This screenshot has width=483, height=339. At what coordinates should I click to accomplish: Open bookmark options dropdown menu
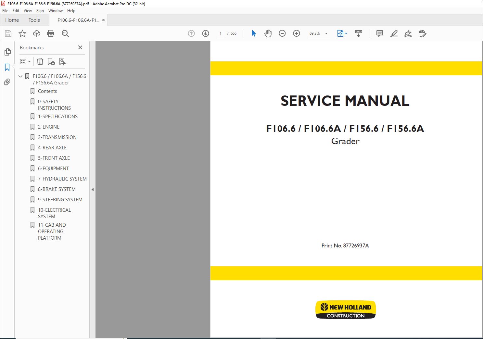(x=25, y=61)
